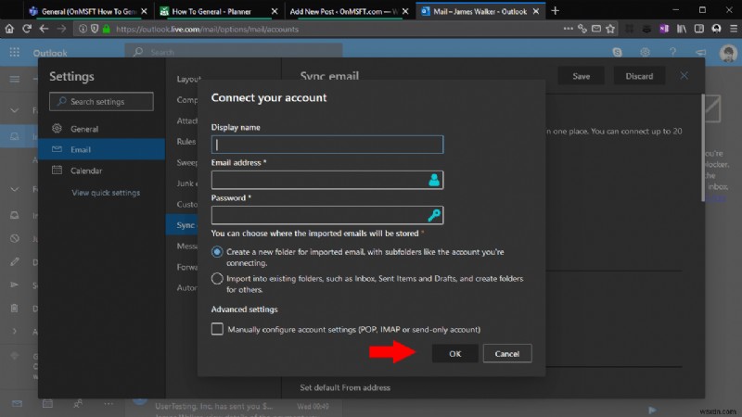Select Create a new folder for imported email
This screenshot has width=742, height=417.
pos(217,252)
